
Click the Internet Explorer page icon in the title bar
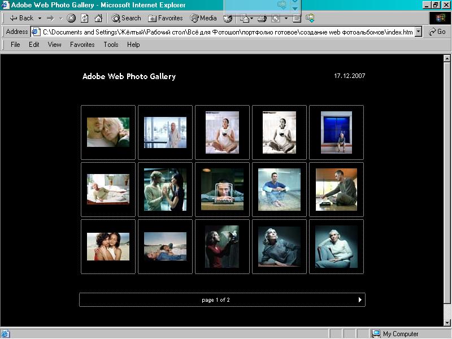pyautogui.click(x=5, y=5)
